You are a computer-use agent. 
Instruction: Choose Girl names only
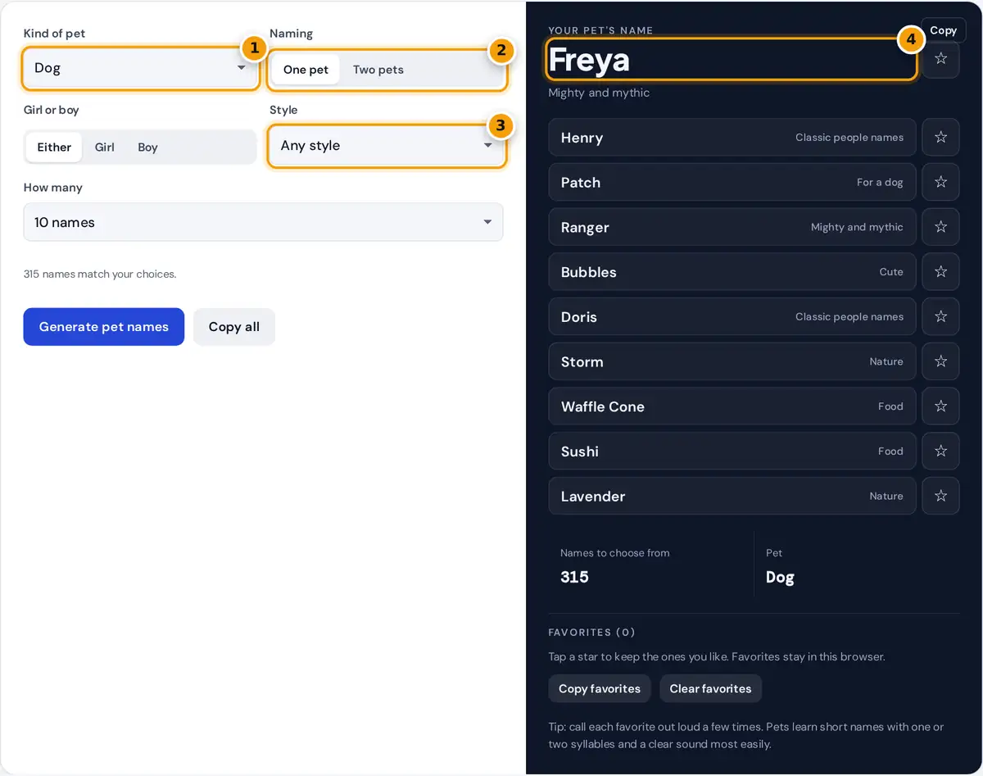point(105,147)
